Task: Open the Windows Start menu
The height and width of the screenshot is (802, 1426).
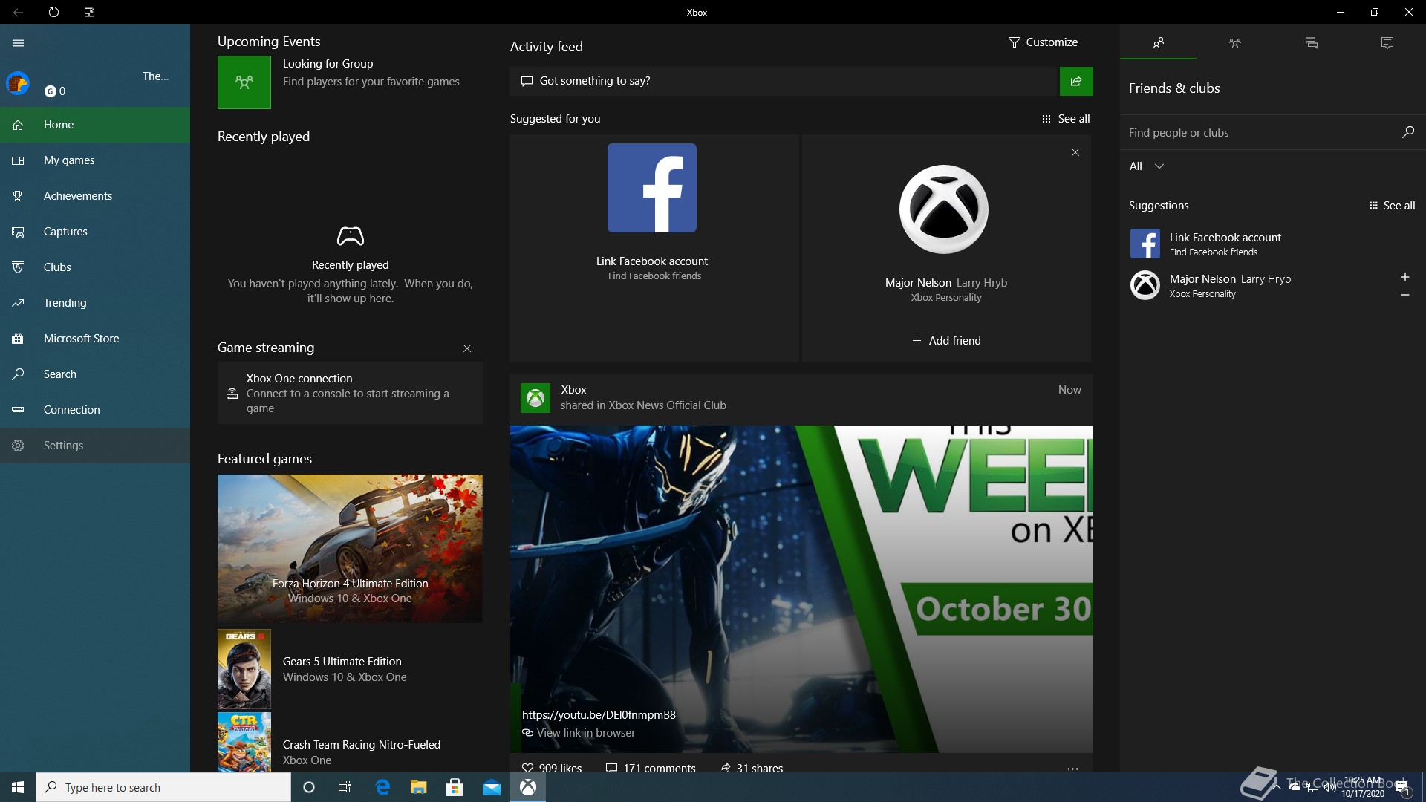Action: coord(18,787)
